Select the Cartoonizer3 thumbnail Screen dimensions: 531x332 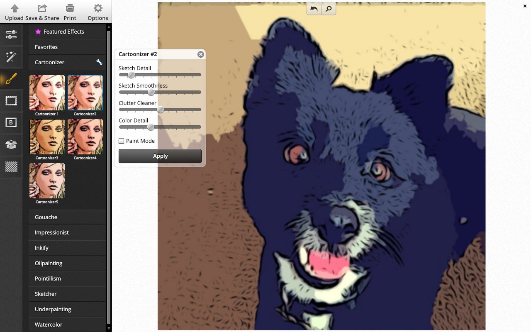coord(47,137)
